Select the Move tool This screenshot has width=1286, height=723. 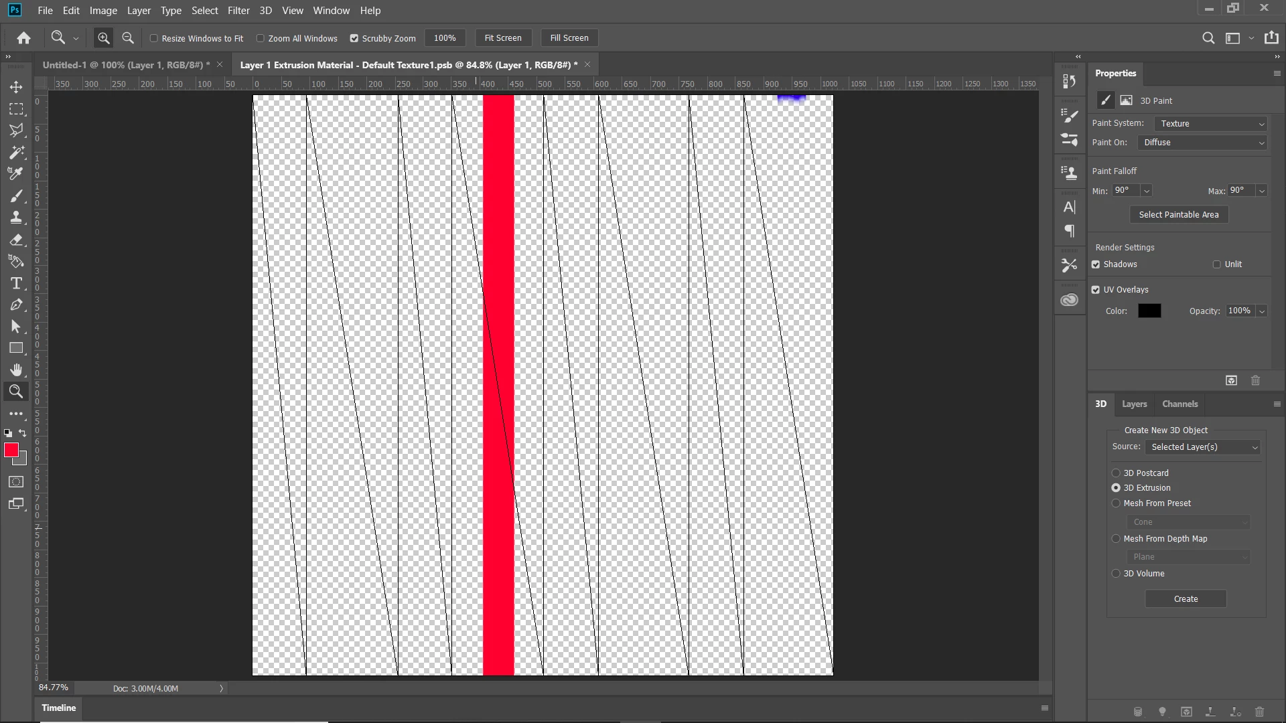[x=16, y=87]
